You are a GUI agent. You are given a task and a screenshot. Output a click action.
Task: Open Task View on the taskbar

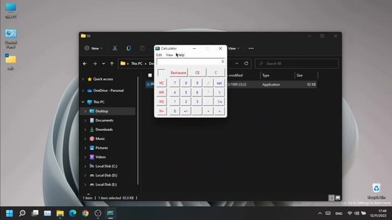tap(35, 213)
